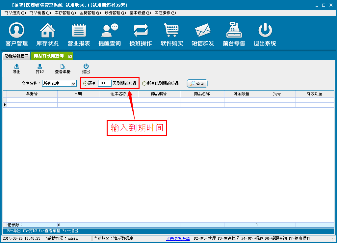Viewport: 337px width, 243px height.
Task: Open 前台零售 cash register icon
Action: point(234,31)
